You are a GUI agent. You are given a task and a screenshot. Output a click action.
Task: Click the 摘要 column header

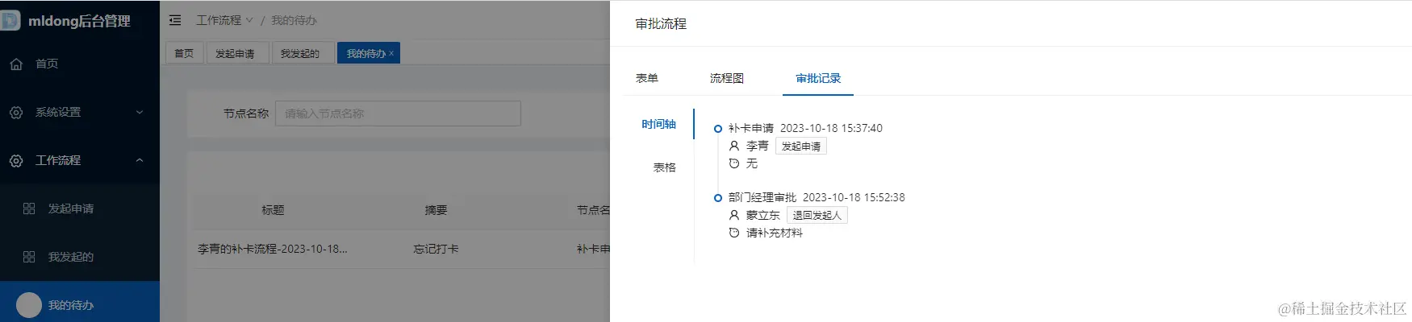coord(437,209)
